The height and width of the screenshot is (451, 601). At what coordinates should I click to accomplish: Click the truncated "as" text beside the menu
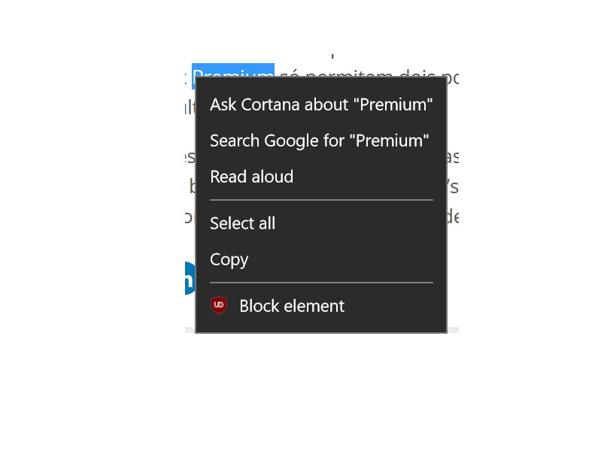pos(453,157)
